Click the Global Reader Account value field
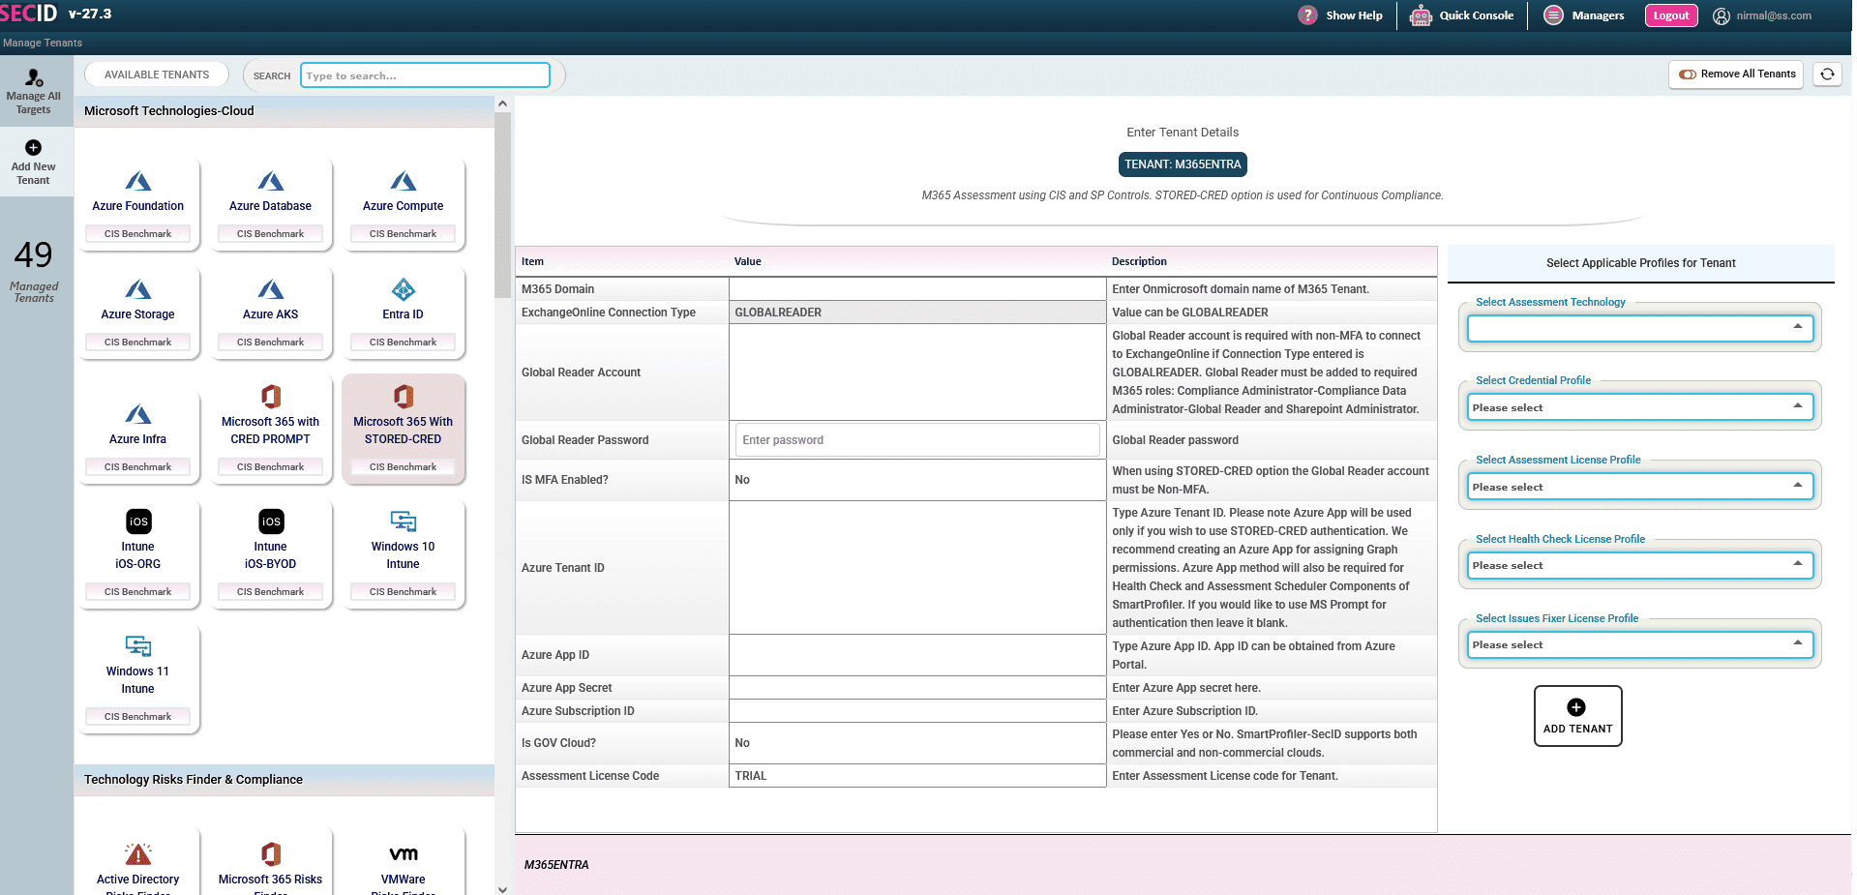 (917, 373)
